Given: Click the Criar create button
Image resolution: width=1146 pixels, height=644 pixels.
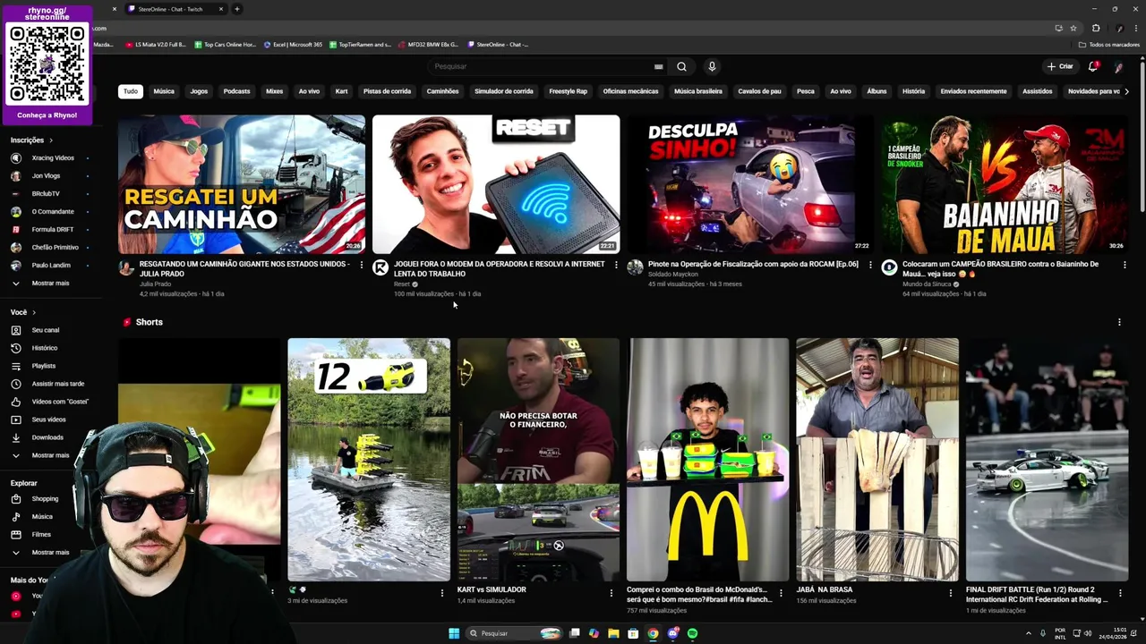Looking at the screenshot, I should [1060, 66].
